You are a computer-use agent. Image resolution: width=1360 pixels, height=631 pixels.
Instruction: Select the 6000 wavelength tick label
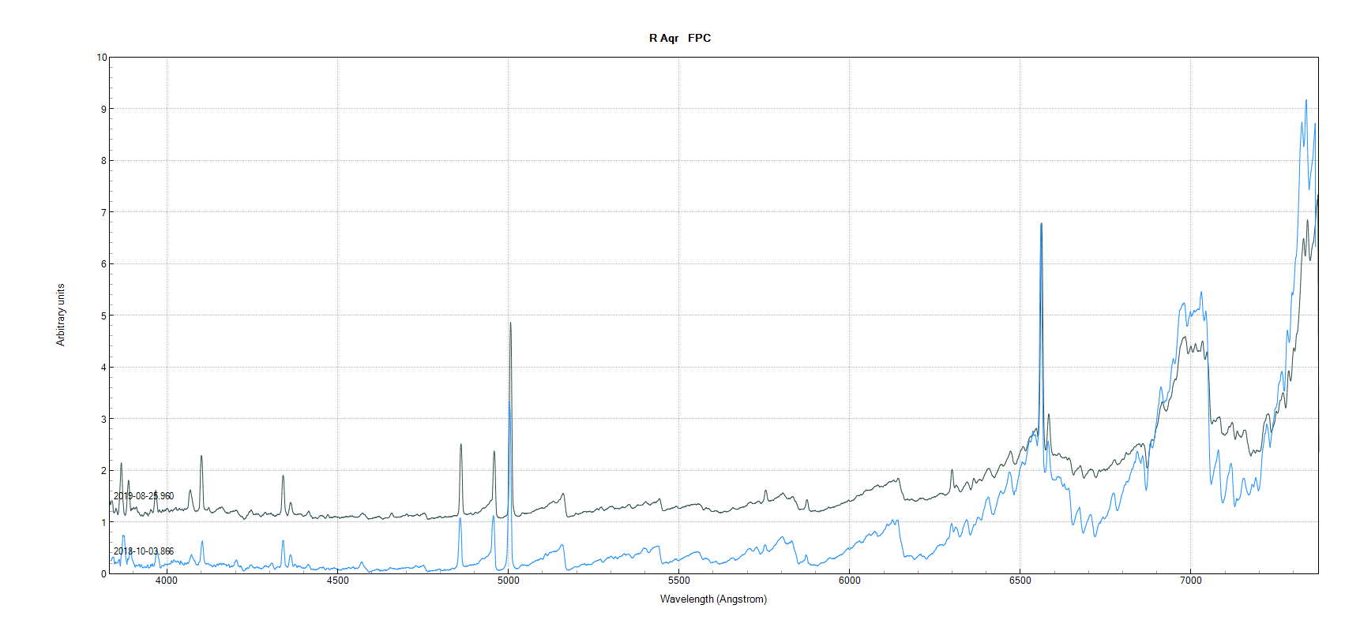849,581
